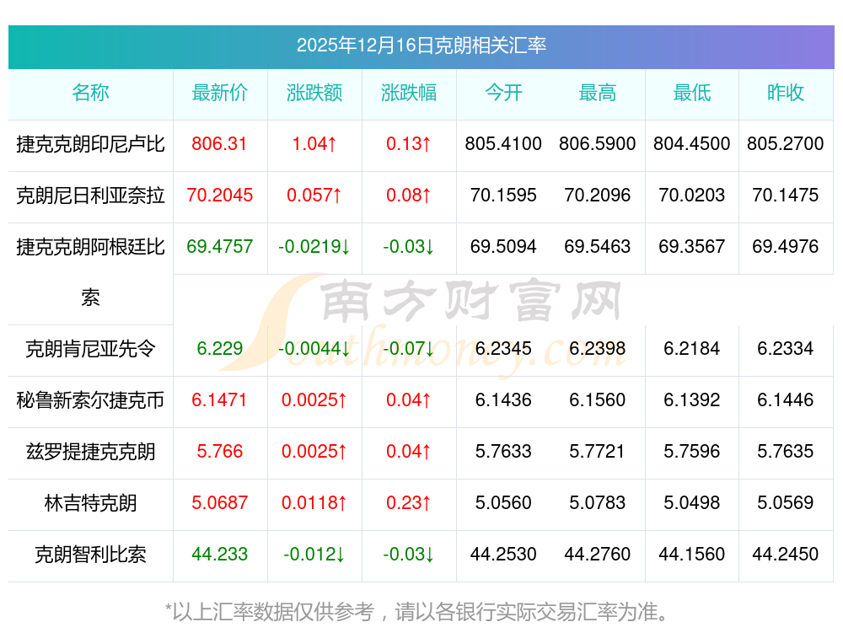Viewport: 843px width, 638px height.
Task: Click the 今开 column header
Action: pos(503,93)
